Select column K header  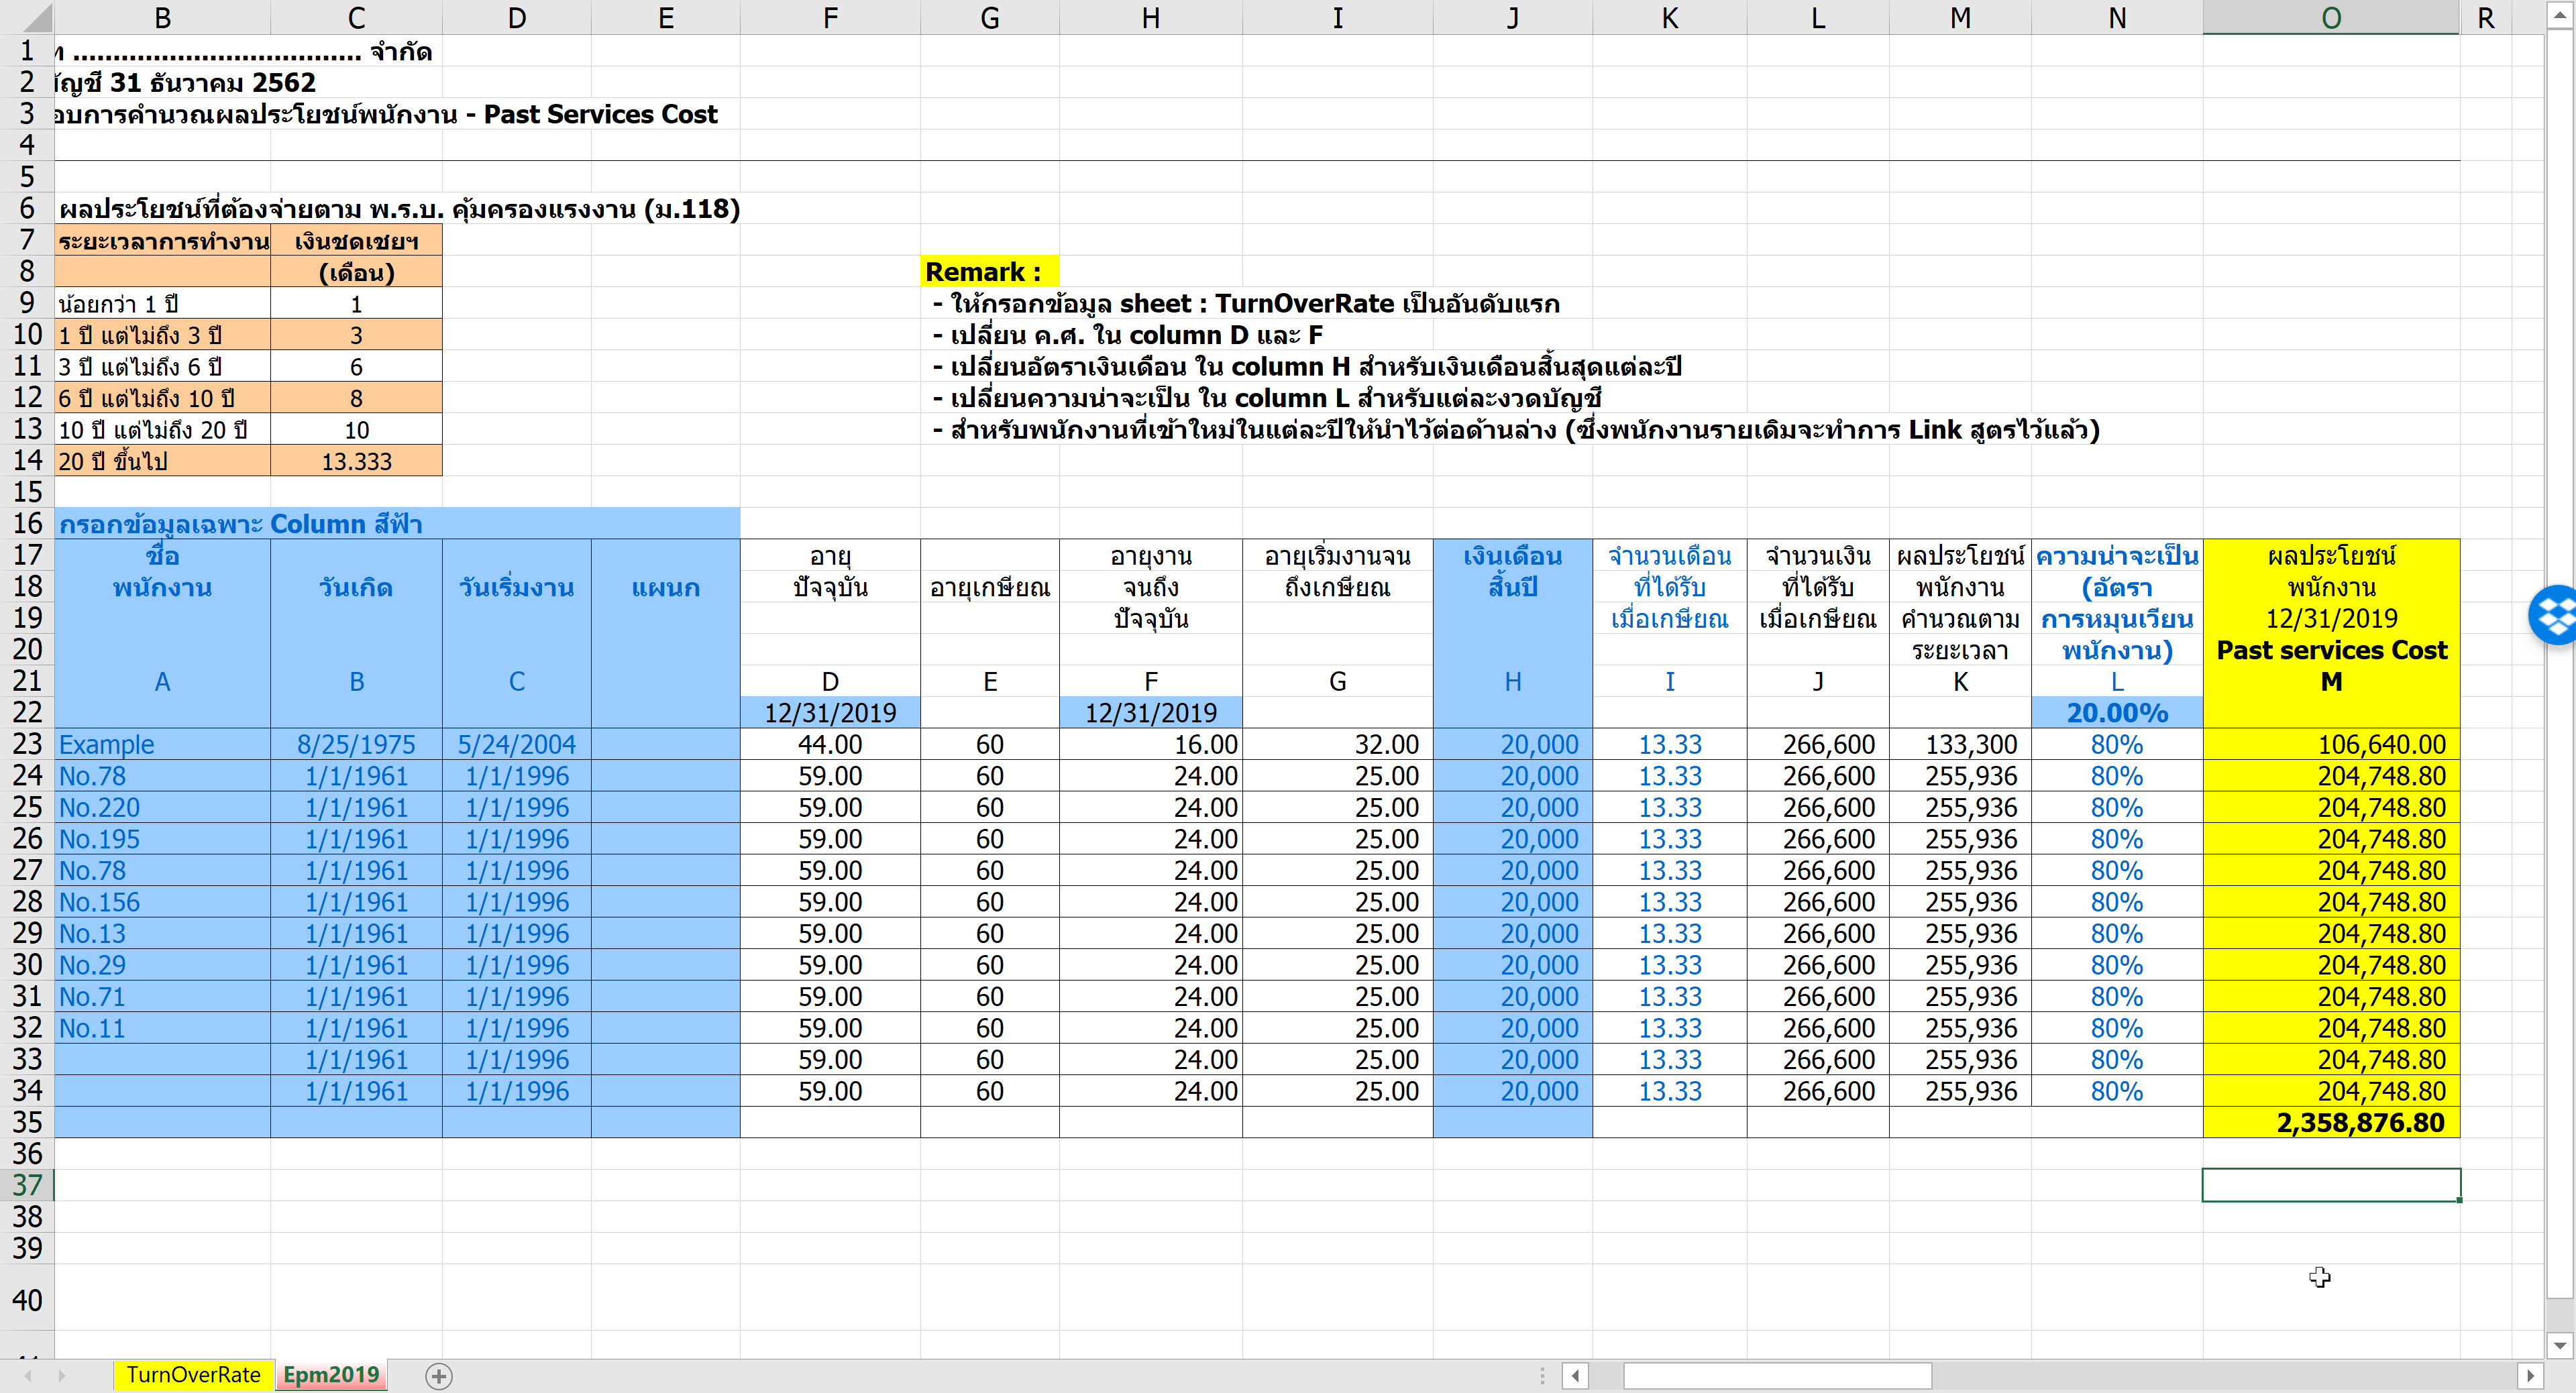coord(1670,17)
